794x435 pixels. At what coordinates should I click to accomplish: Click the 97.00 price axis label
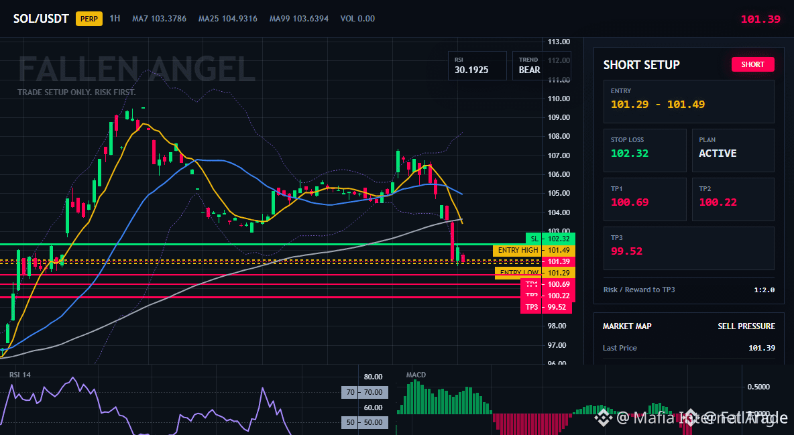click(x=559, y=345)
